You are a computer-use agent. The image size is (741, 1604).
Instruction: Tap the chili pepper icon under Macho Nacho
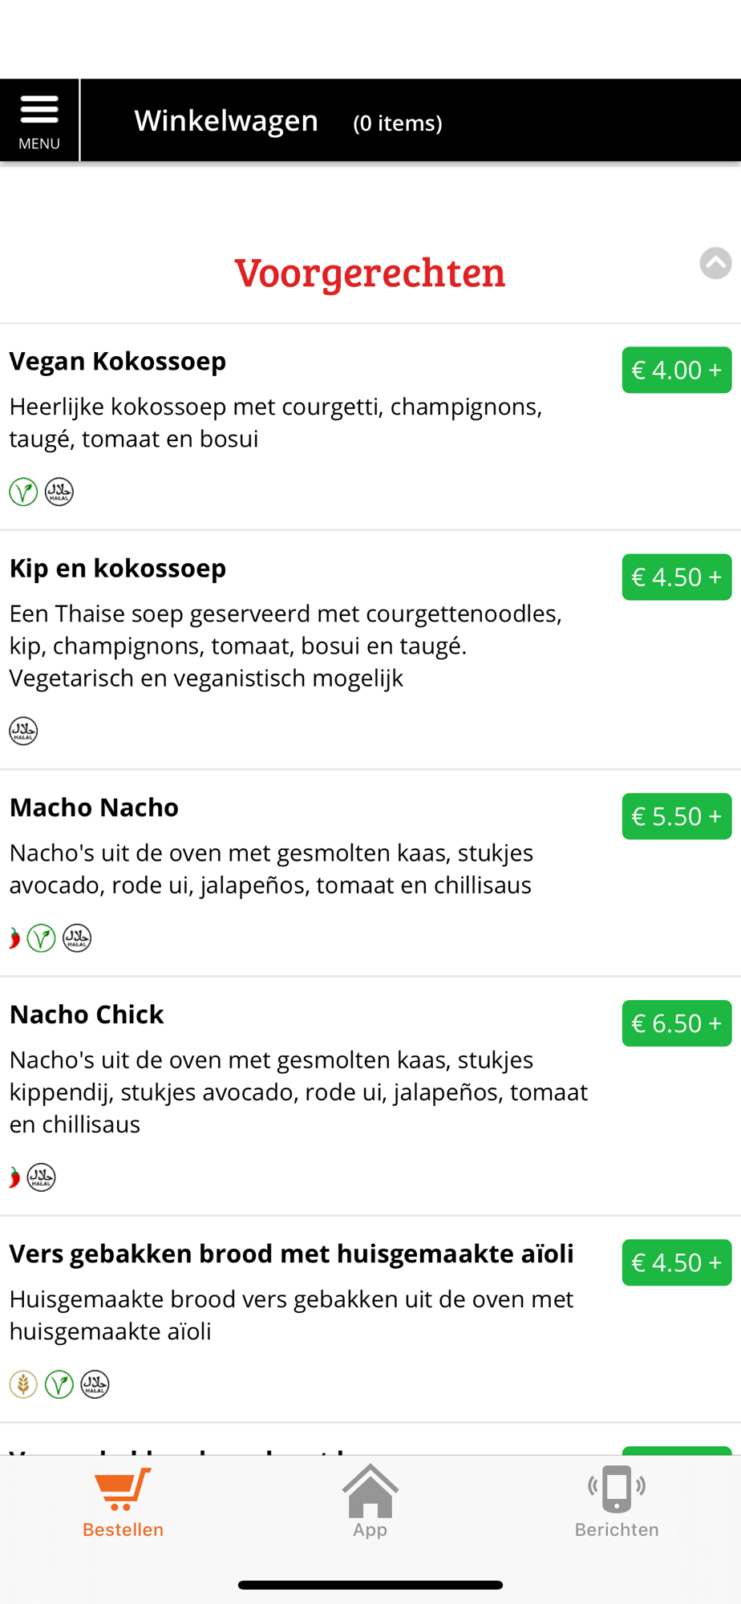click(x=14, y=938)
